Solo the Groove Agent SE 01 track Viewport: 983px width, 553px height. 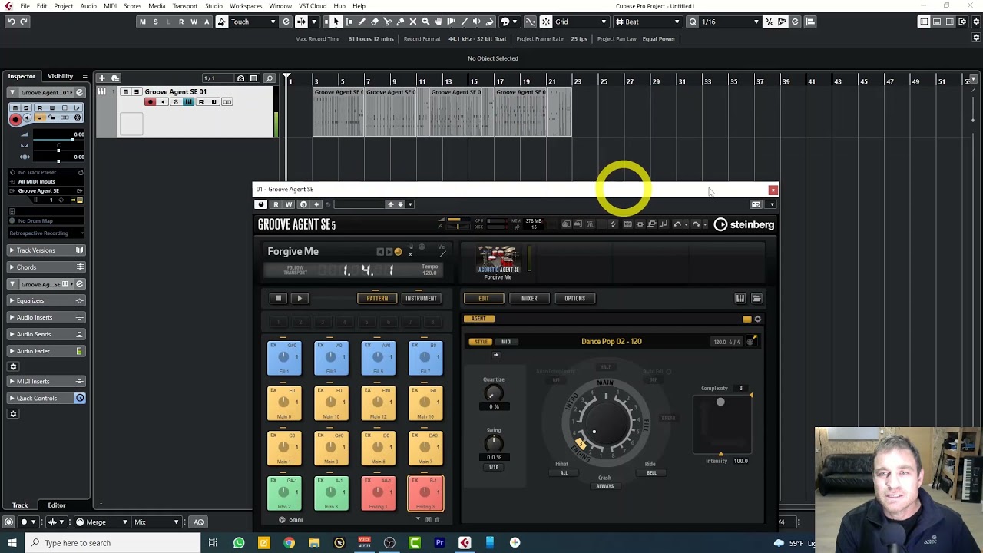coord(137,92)
